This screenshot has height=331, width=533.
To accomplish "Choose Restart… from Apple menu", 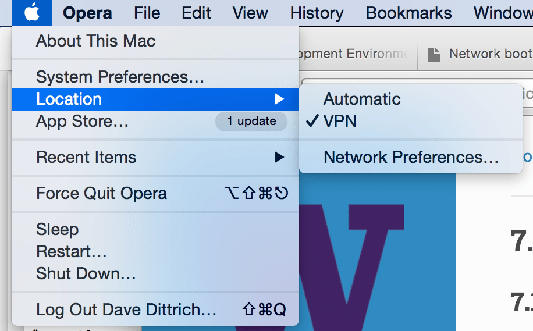I will click(x=155, y=251).
